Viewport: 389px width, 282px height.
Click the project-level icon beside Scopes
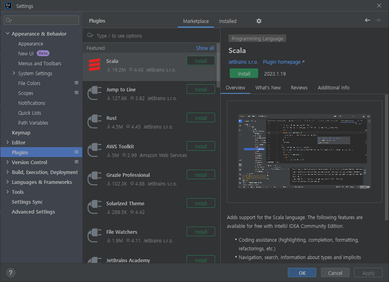[76, 93]
